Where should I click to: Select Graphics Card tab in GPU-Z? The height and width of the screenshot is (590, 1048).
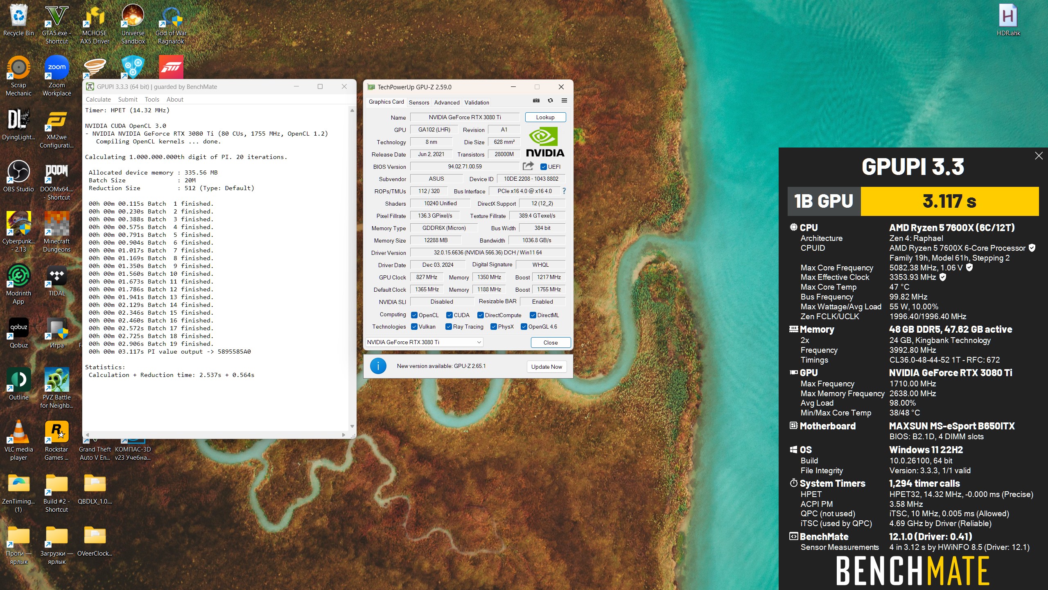click(x=386, y=102)
